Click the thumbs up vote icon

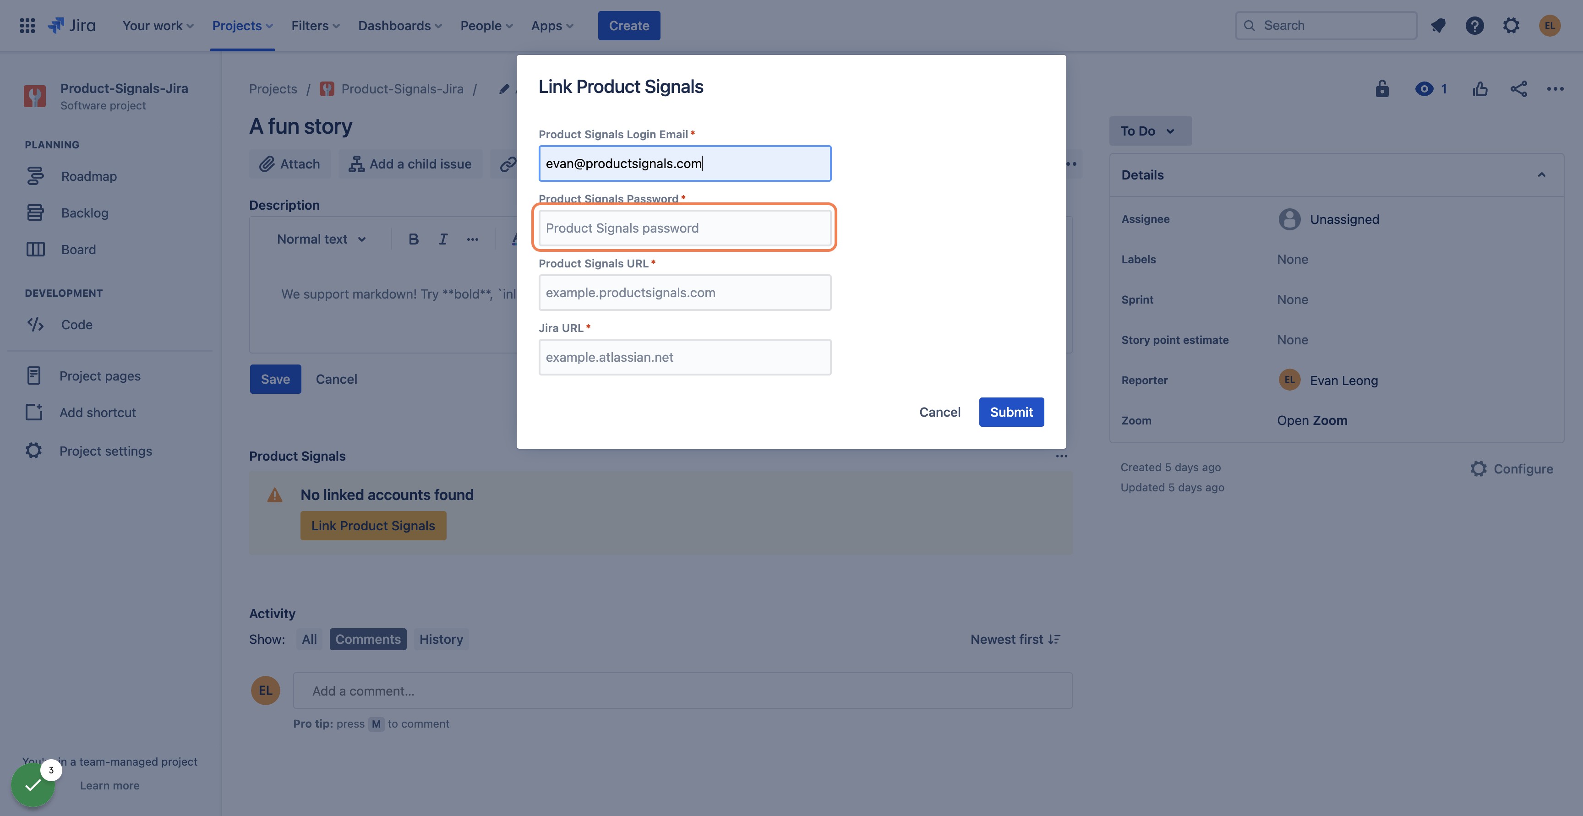[x=1480, y=89]
